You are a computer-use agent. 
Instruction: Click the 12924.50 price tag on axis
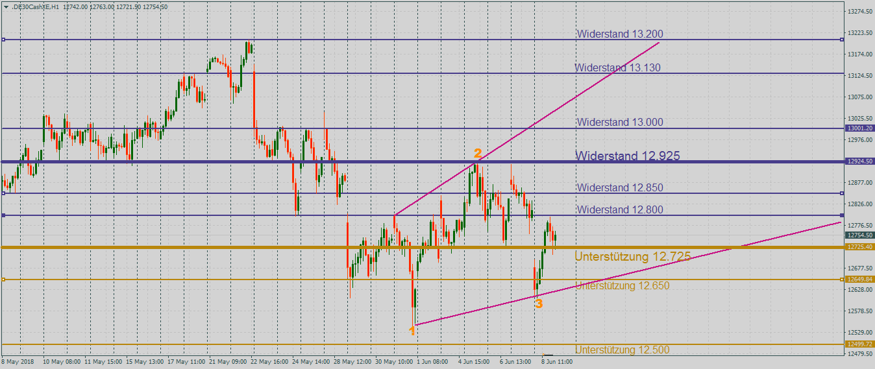click(859, 161)
